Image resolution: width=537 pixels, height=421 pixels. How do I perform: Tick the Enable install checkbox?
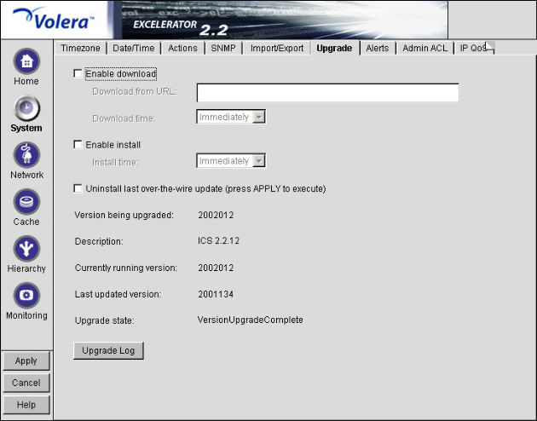(x=78, y=144)
